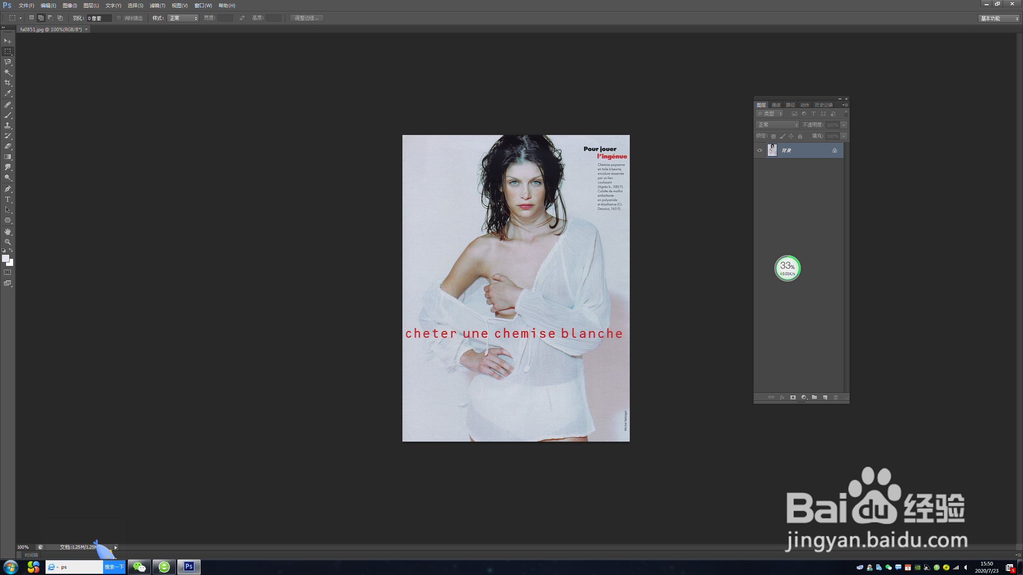Select the Pen tool

(8, 189)
